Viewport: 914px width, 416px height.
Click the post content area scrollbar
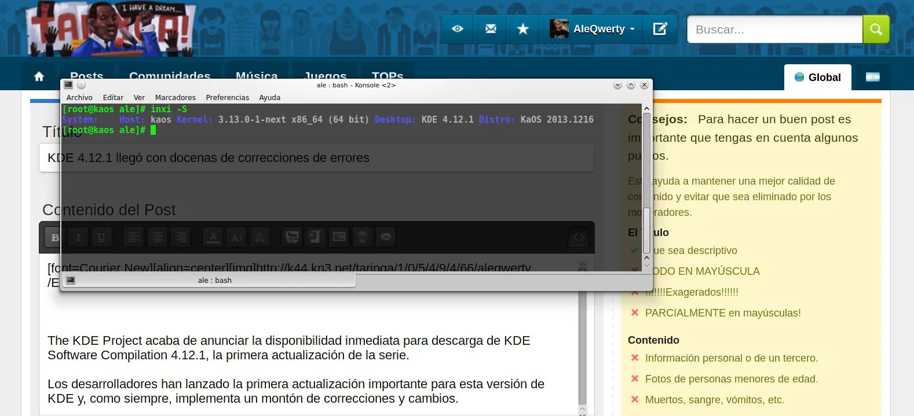(x=582, y=347)
